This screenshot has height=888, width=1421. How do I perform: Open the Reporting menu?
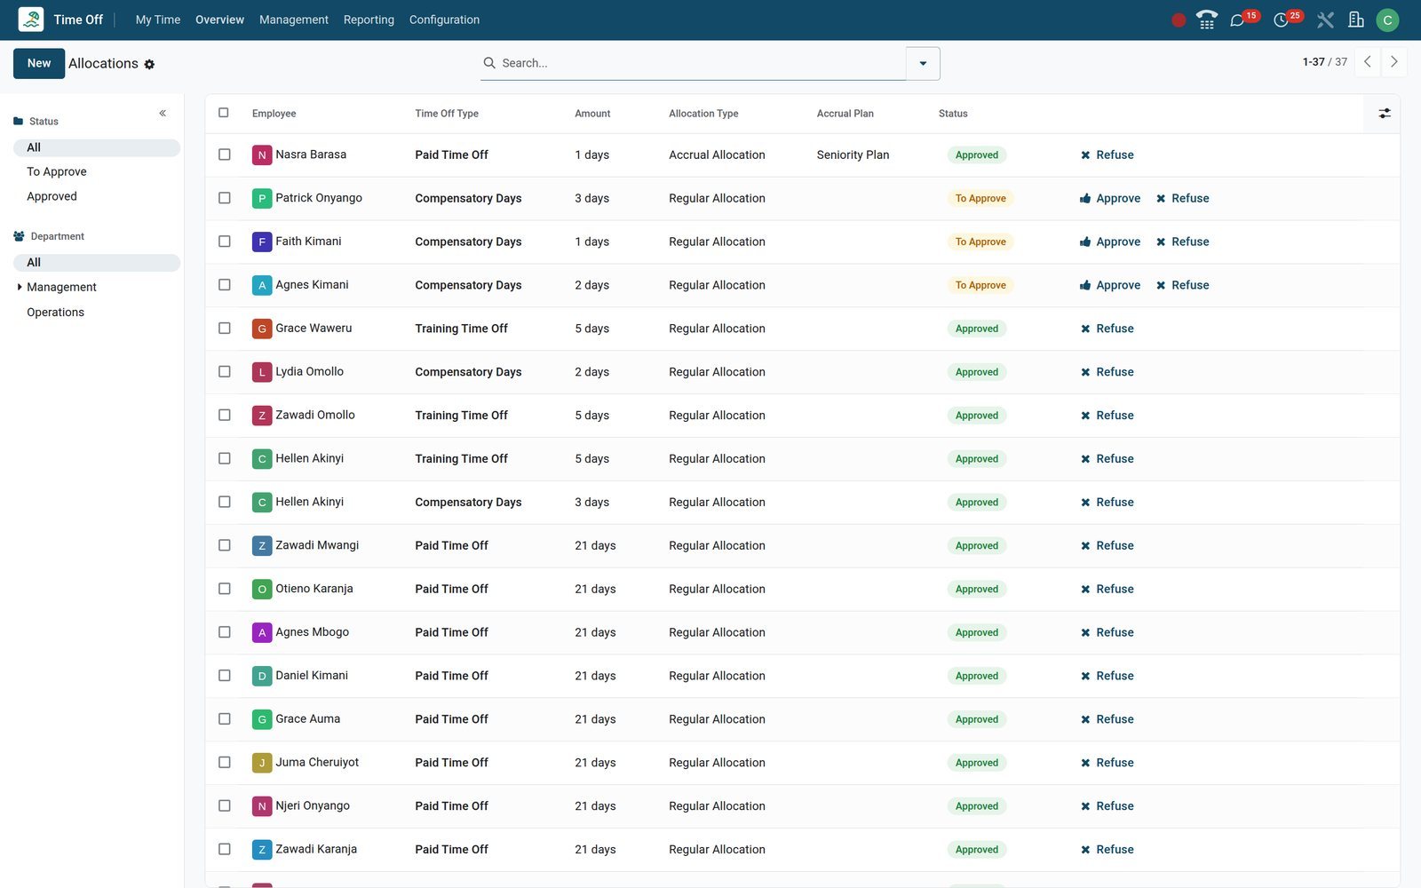[369, 20]
